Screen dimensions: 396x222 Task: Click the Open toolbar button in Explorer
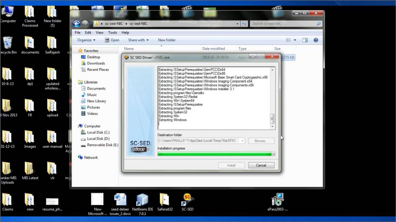tap(112, 40)
